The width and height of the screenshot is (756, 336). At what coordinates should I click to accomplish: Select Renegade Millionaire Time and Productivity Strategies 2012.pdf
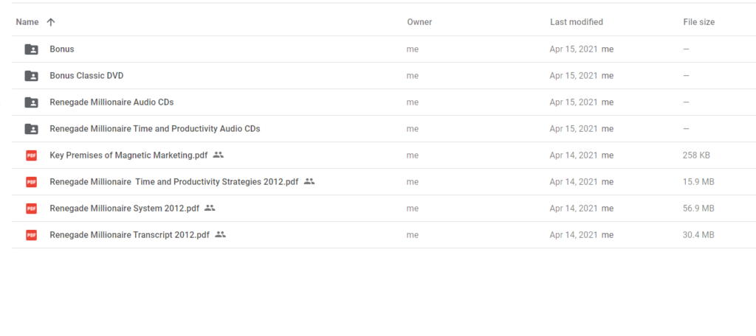pyautogui.click(x=174, y=181)
